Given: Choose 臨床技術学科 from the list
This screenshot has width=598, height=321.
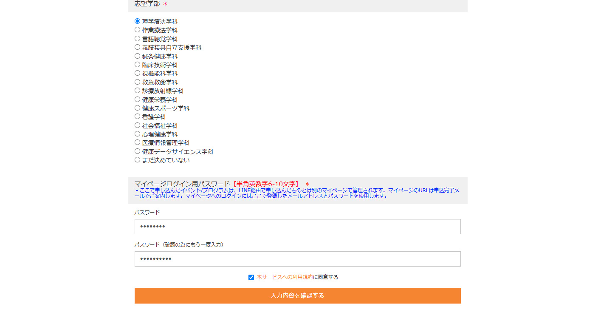Looking at the screenshot, I should [137, 65].
